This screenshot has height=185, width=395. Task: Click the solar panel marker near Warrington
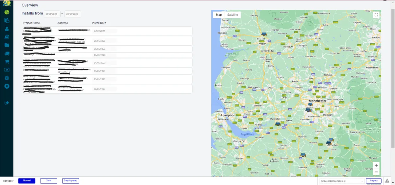coord(278,124)
